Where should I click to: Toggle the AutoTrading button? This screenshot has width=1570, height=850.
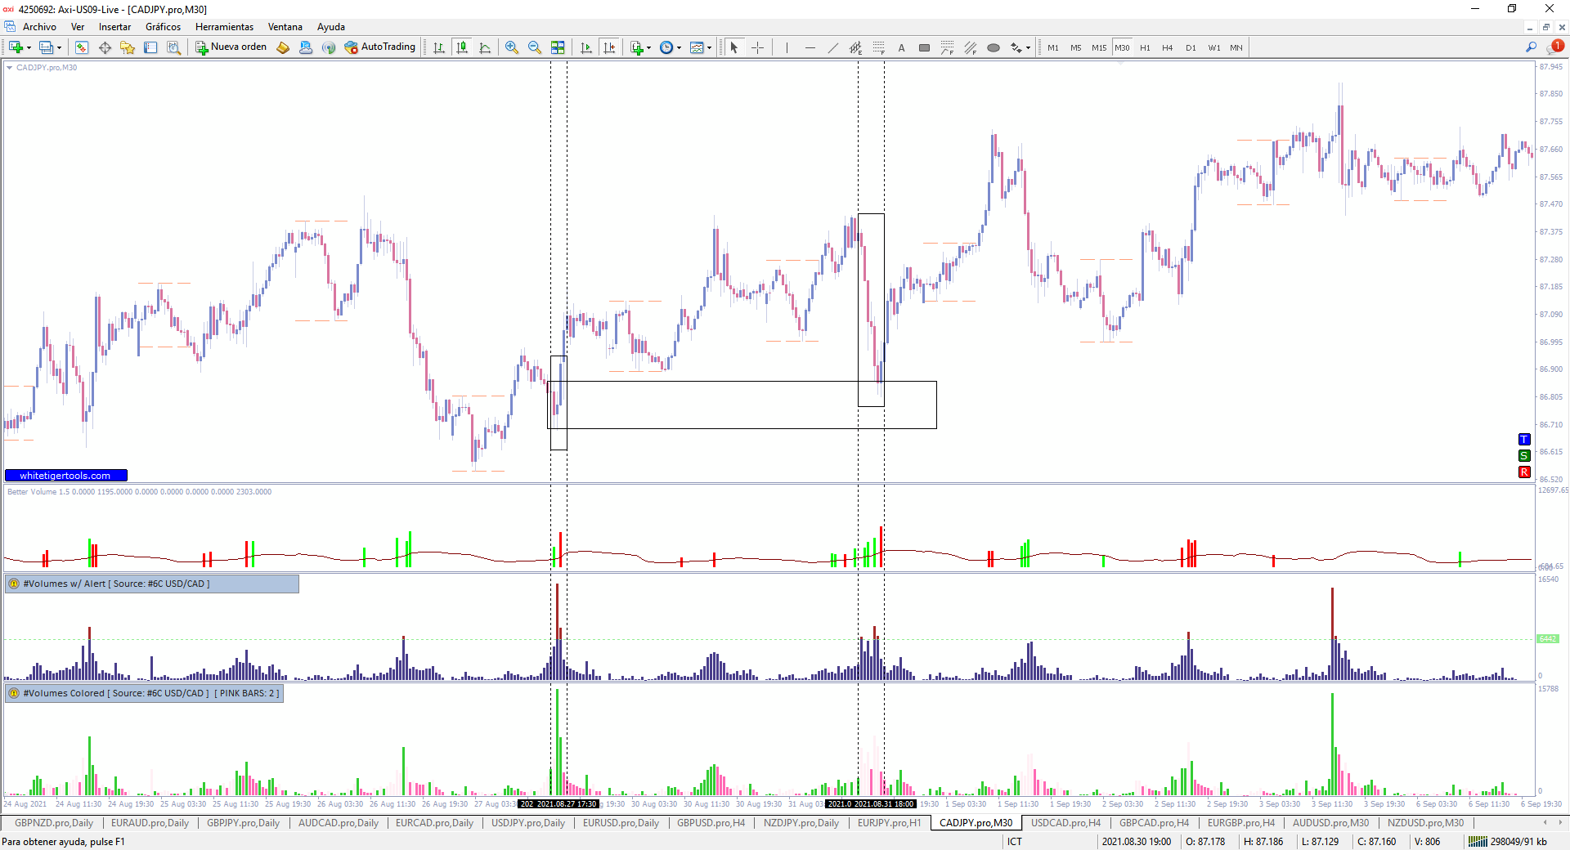pyautogui.click(x=380, y=47)
